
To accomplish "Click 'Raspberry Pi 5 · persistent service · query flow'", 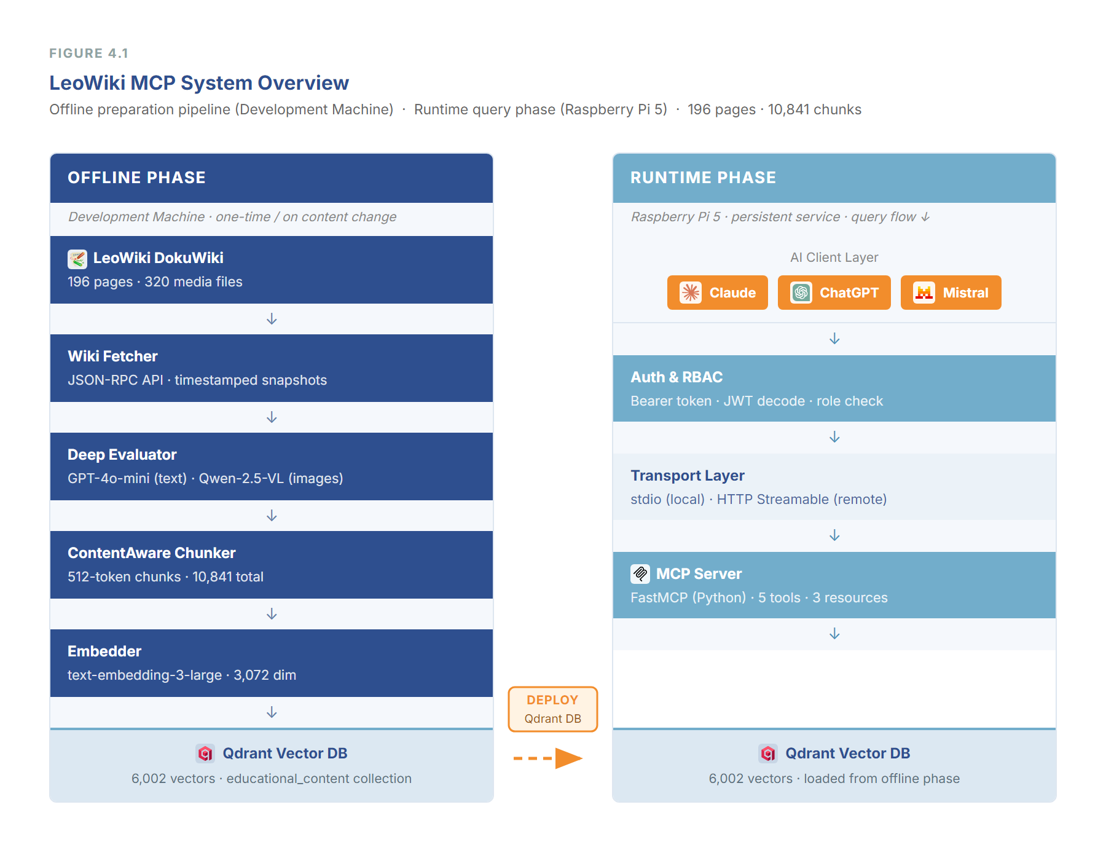I will [x=780, y=217].
